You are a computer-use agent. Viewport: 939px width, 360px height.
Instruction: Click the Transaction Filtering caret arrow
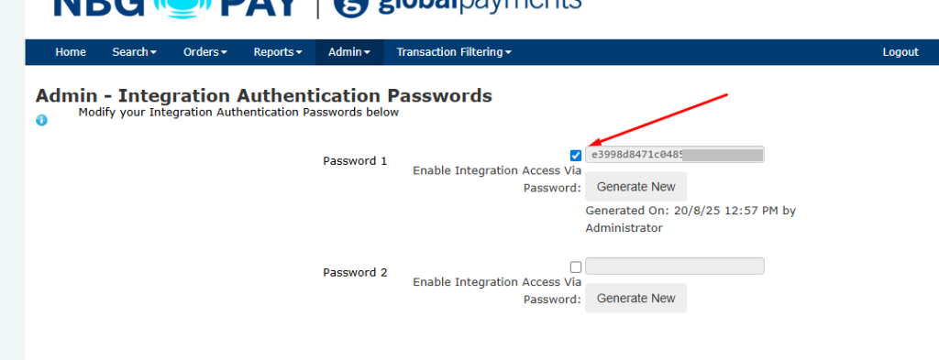(x=508, y=52)
